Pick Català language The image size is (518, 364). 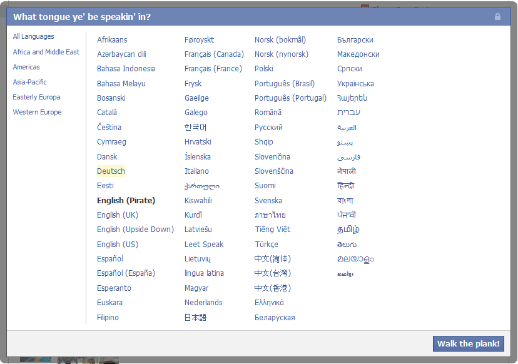click(x=107, y=113)
